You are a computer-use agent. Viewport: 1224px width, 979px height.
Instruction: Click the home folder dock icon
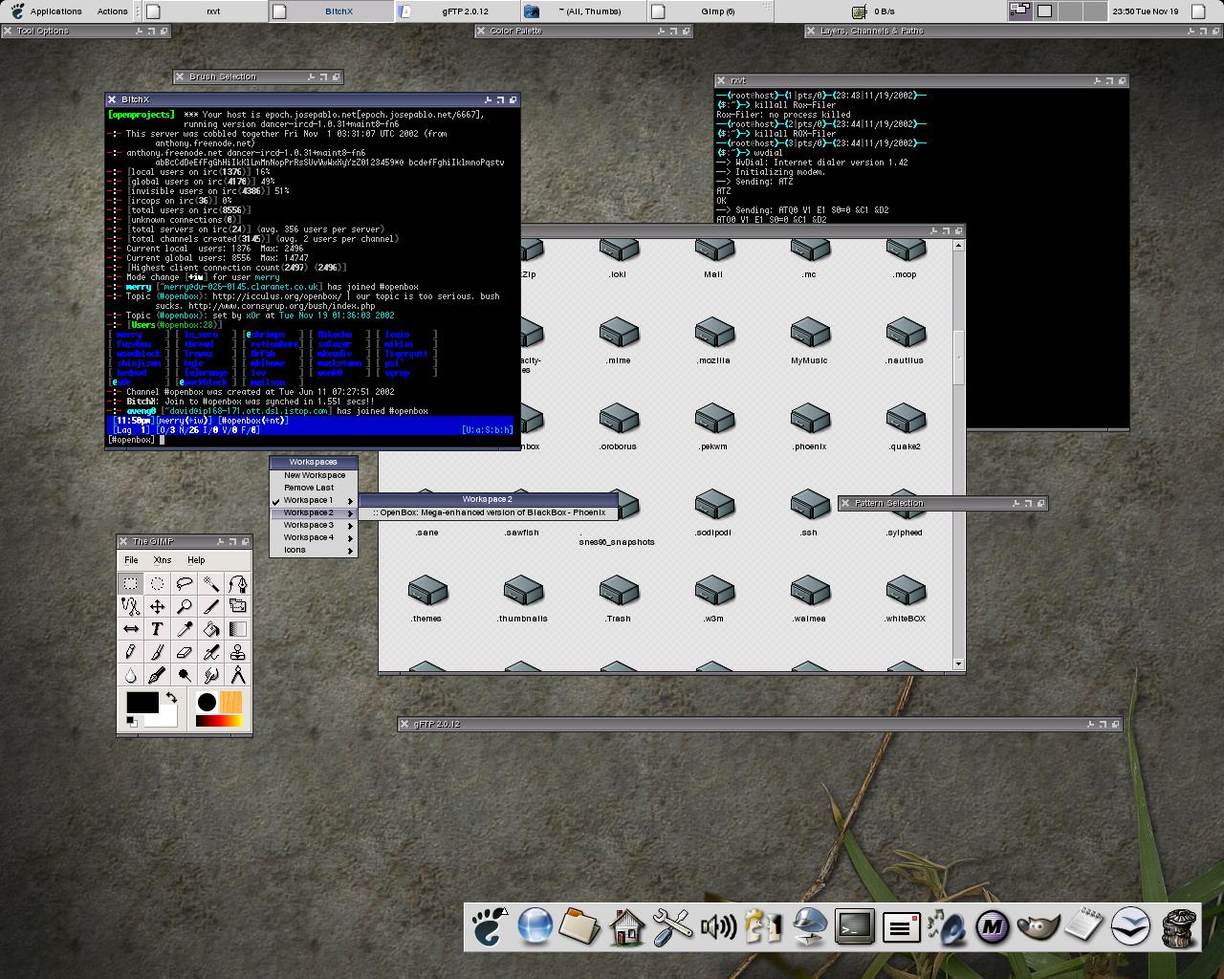coord(625,926)
